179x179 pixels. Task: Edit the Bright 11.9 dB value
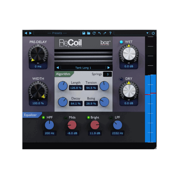click(x=95, y=133)
